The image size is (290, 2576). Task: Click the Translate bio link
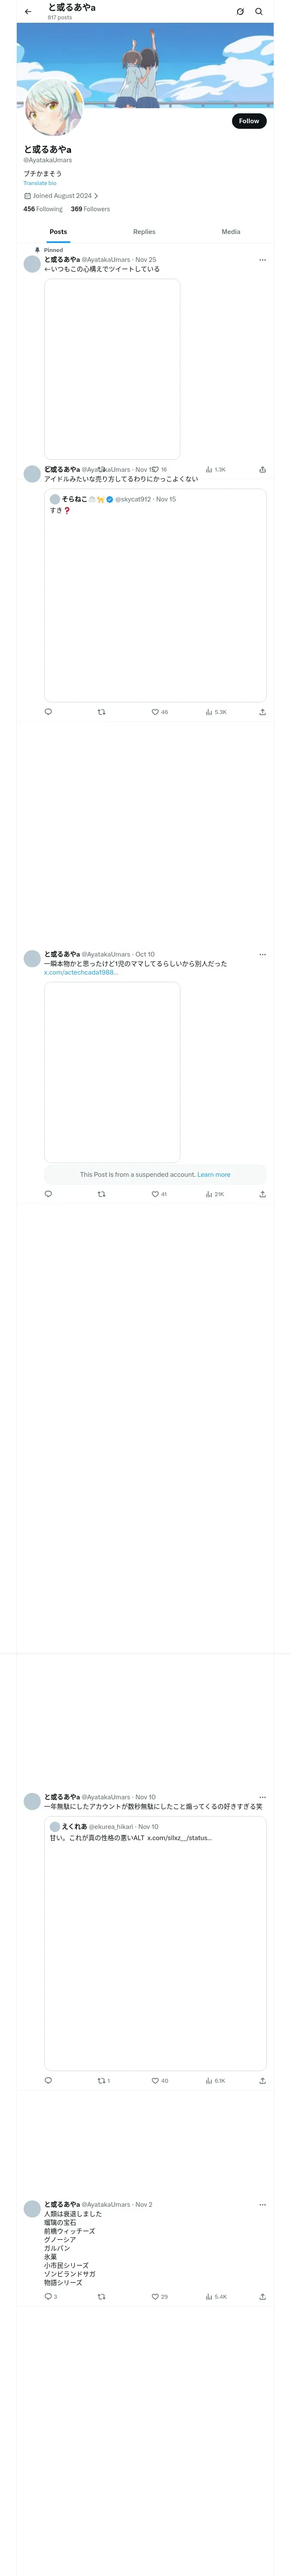(40, 183)
